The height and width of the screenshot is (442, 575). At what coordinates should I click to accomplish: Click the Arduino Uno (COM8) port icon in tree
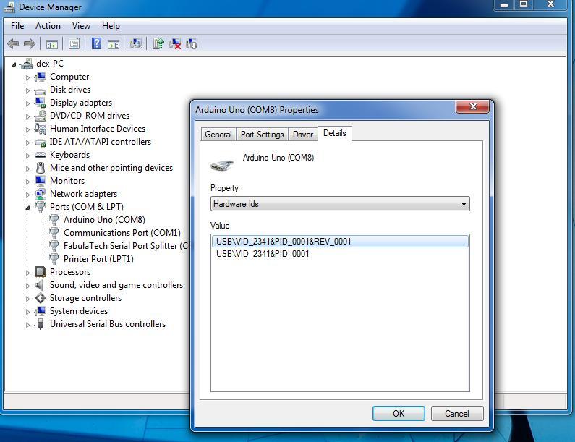54,220
